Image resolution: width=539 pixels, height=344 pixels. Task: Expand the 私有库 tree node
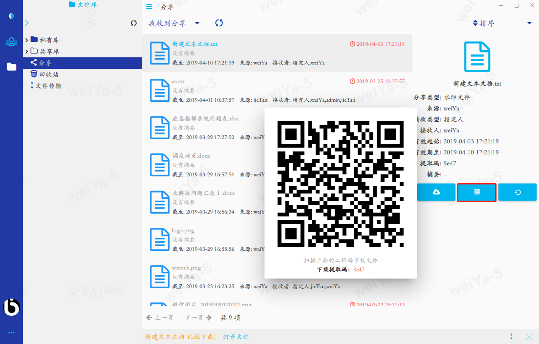[x=27, y=40]
